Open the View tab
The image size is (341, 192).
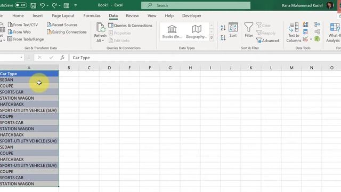point(152,15)
